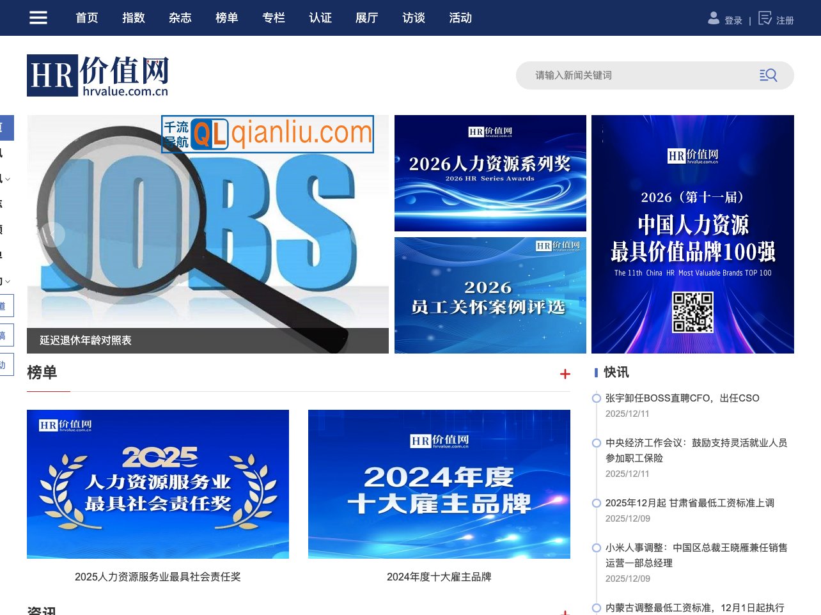The image size is (821, 615).
Task: Click the HR价值网 site logo
Action: pos(97,75)
